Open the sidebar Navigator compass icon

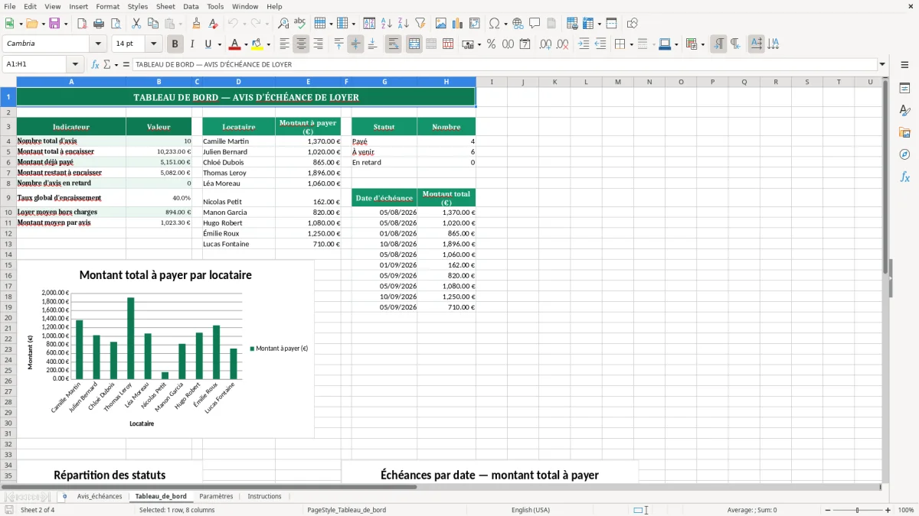(904, 154)
